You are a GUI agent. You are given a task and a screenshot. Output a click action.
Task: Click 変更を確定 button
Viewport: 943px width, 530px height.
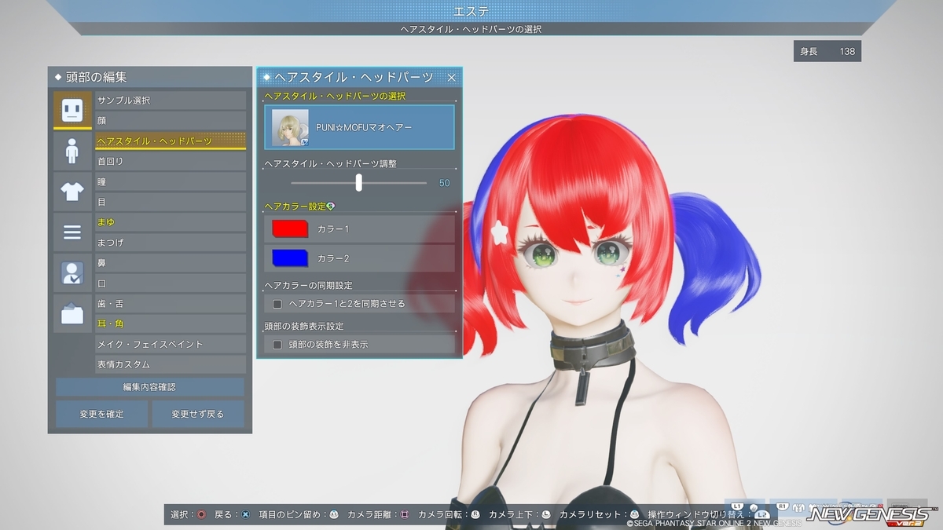coord(101,414)
